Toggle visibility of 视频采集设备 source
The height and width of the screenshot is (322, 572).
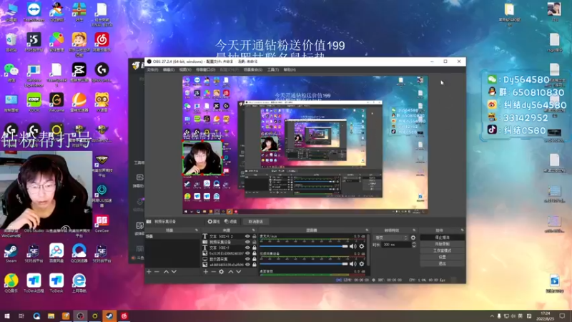(247, 242)
